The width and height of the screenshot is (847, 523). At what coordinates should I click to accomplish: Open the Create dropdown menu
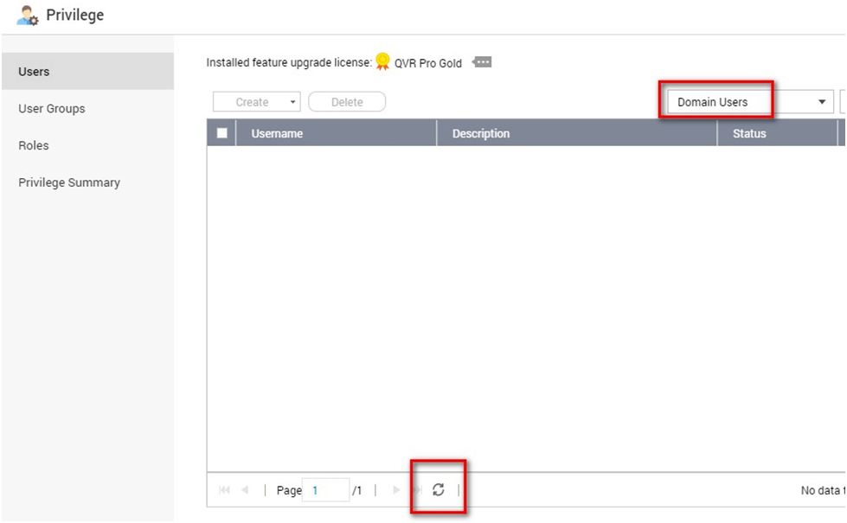[x=257, y=102]
